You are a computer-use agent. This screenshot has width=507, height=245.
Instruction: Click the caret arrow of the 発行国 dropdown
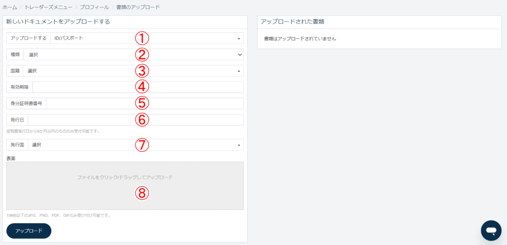click(x=239, y=145)
